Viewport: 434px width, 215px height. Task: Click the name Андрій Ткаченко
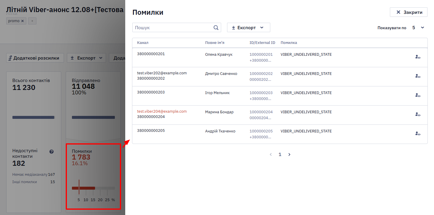(x=220, y=131)
